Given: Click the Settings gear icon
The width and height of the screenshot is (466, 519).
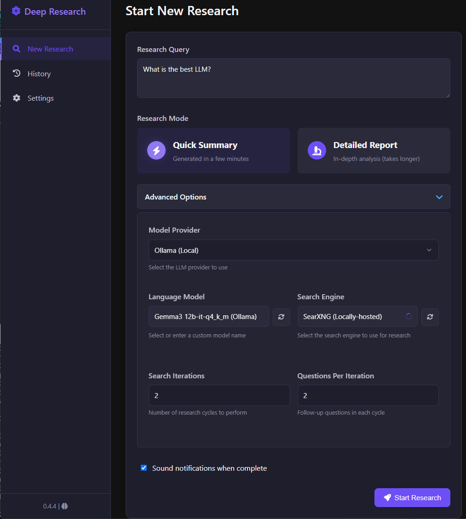Looking at the screenshot, I should pos(17,98).
